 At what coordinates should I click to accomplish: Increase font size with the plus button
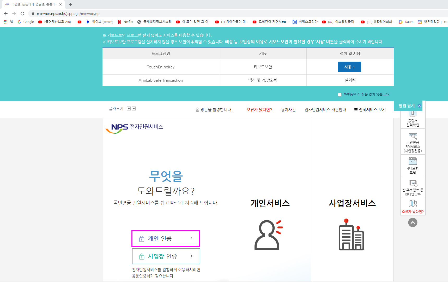coord(129,109)
